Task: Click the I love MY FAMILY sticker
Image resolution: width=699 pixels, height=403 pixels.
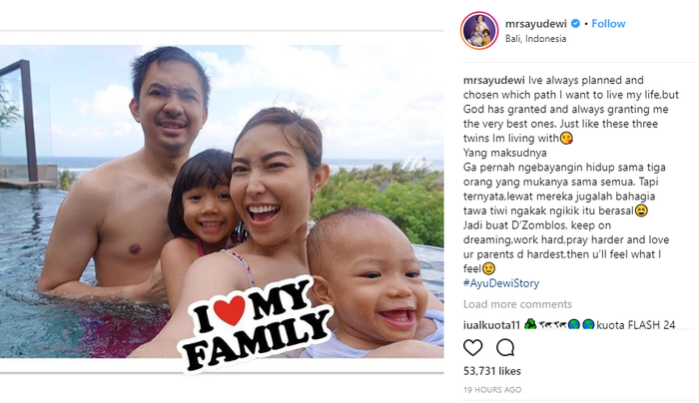Action: pyautogui.click(x=257, y=323)
